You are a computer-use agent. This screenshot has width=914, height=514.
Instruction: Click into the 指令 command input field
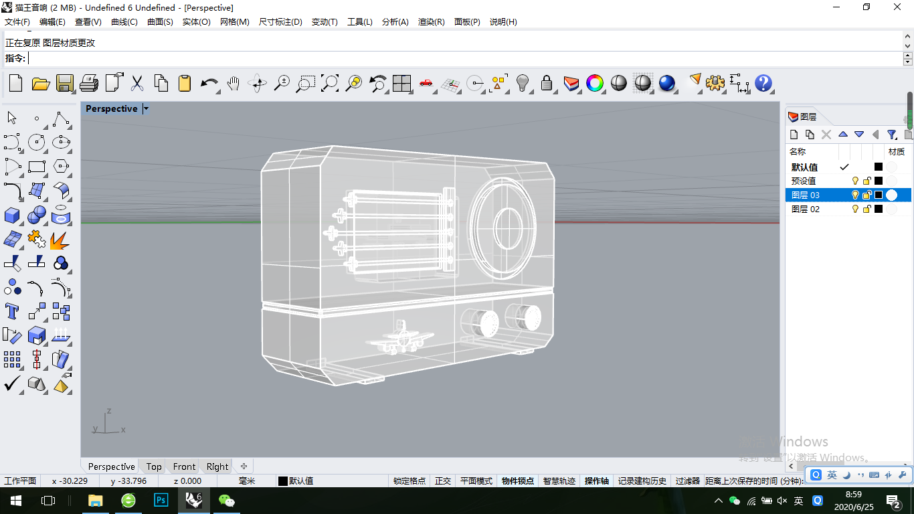[465, 58]
